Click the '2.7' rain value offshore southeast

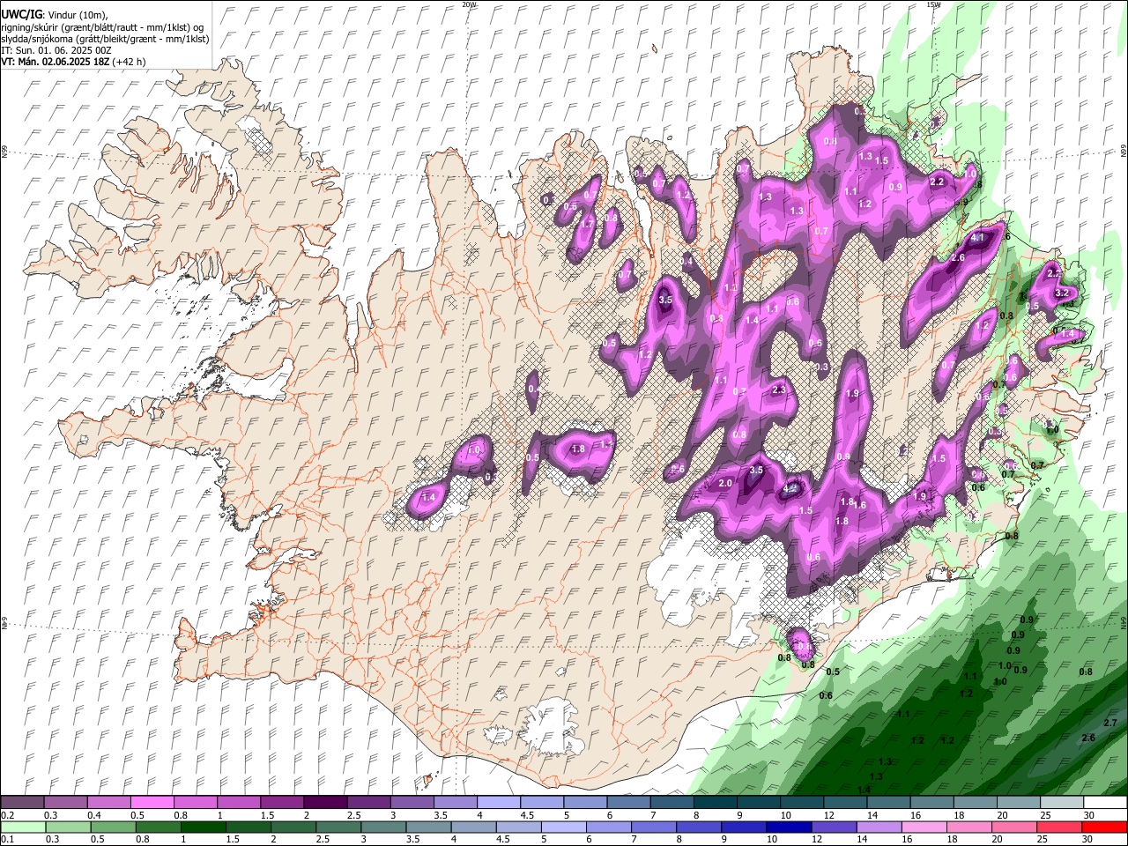coord(1109,723)
